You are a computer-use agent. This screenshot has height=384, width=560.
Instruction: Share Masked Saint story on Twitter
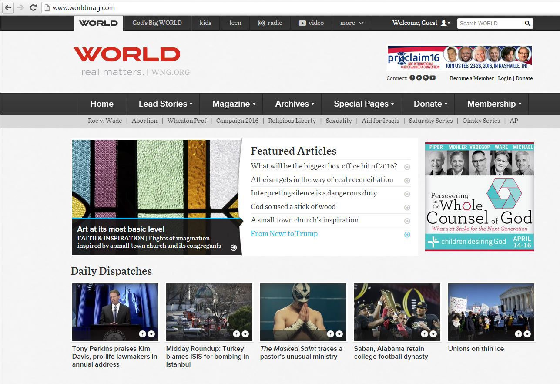tap(339, 334)
